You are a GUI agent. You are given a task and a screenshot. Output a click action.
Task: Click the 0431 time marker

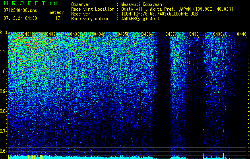point(27,34)
